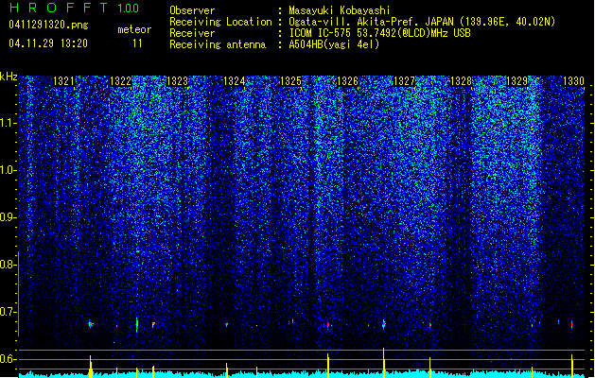
Task: Click the HROFFT program title
Action: [59, 8]
